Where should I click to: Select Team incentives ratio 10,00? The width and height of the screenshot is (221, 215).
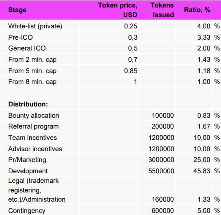[202, 138]
